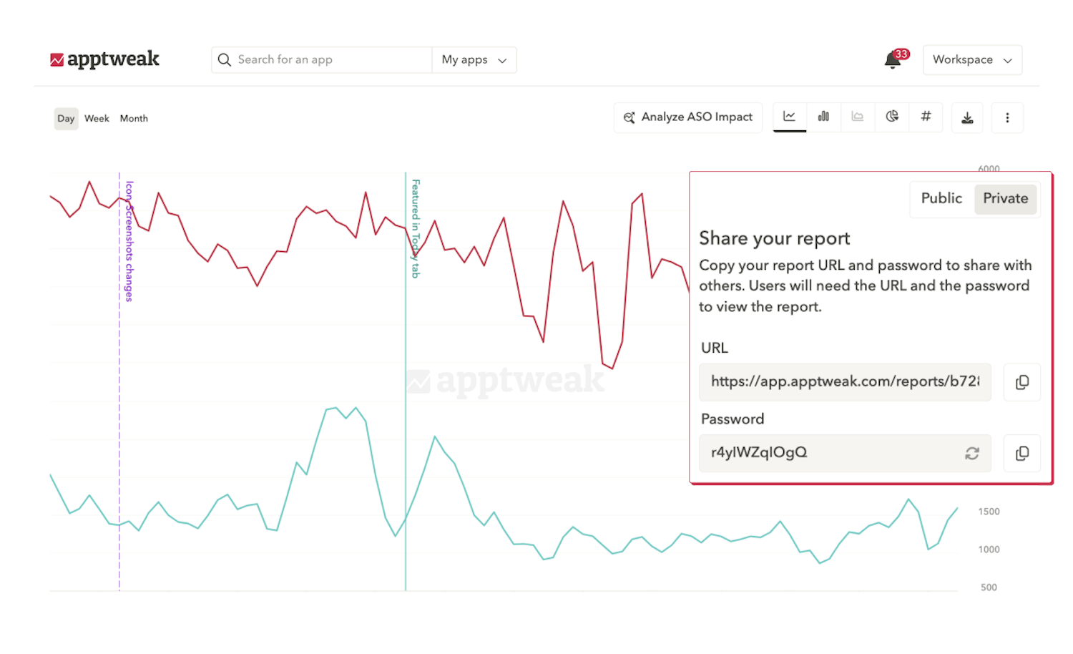Click the Analyze ASO Impact button
Image resolution: width=1073 pixels, height=654 pixels.
(687, 117)
